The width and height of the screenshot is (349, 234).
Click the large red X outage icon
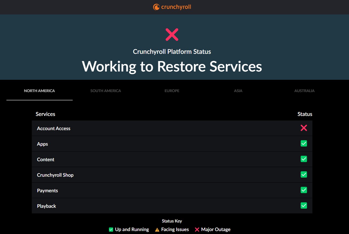coord(172,34)
